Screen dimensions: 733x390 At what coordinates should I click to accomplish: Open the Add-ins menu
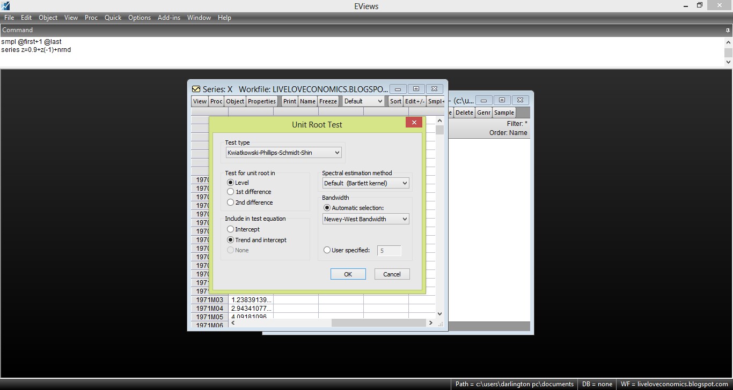tap(169, 18)
